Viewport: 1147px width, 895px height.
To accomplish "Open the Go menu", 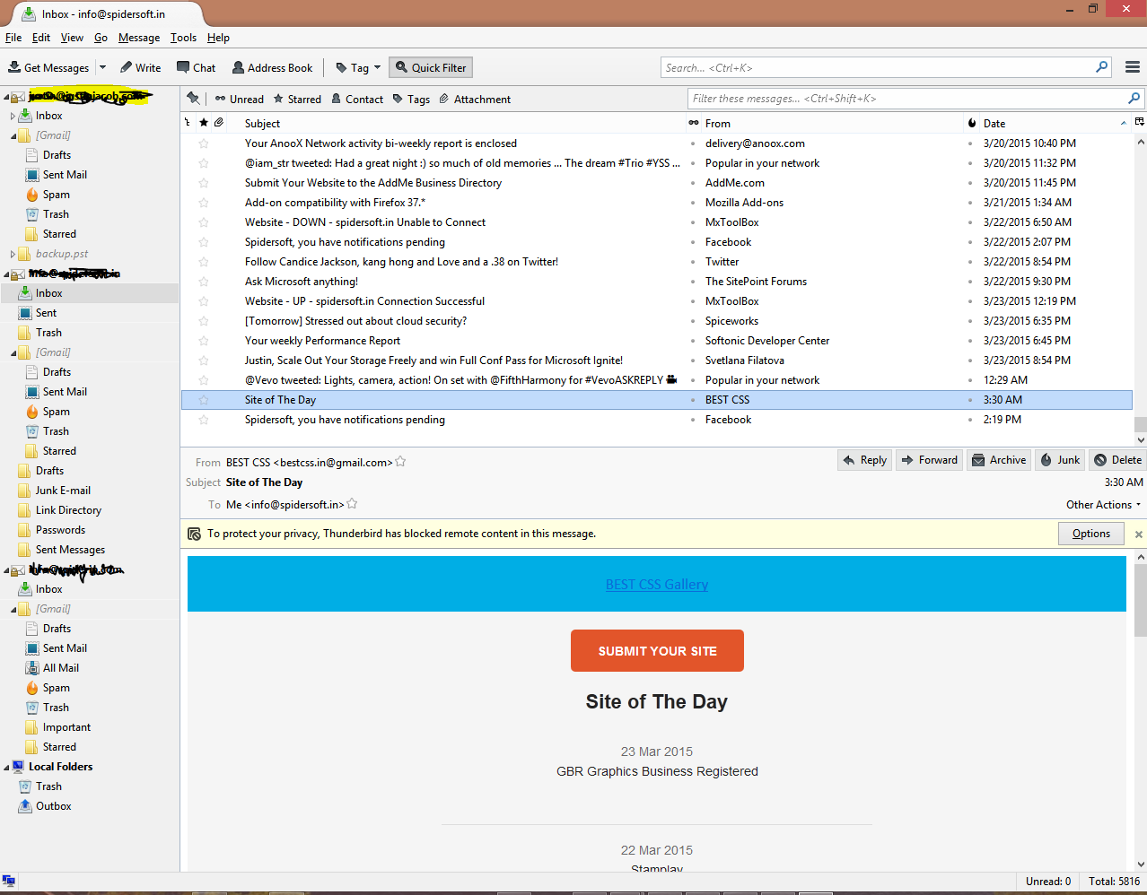I will pos(101,38).
